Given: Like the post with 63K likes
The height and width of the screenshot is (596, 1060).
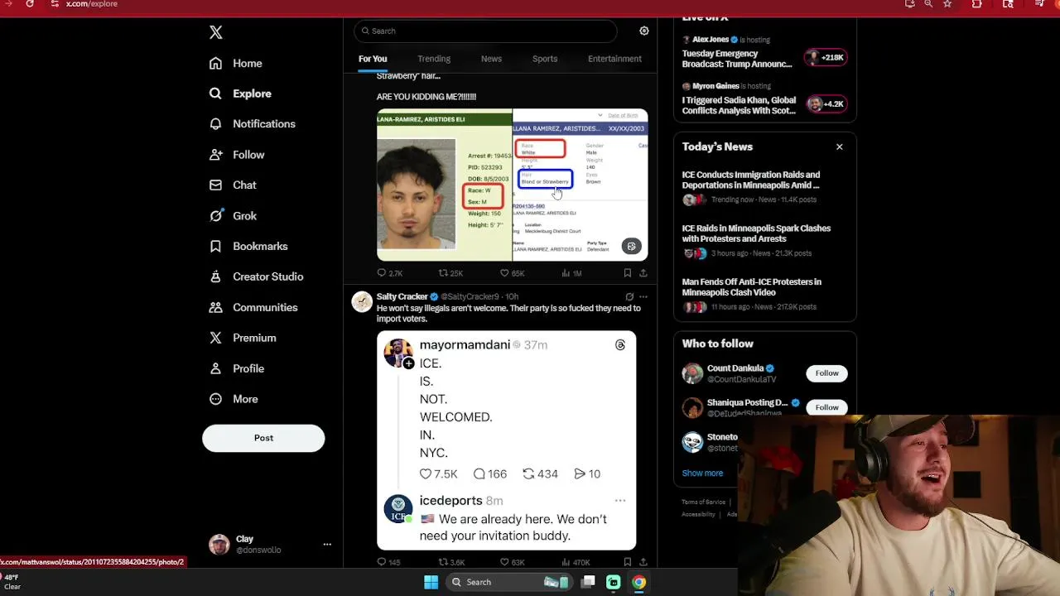Looking at the screenshot, I should point(512,562).
